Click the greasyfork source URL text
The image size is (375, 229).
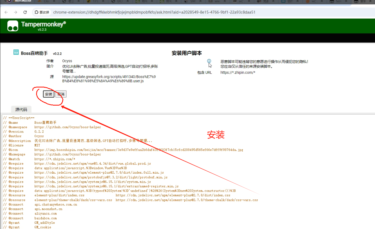pyautogui.click(x=109, y=79)
